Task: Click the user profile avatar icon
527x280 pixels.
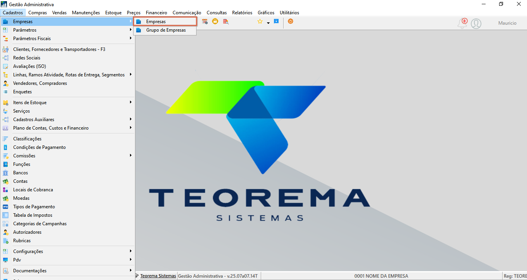Action: coord(476,24)
